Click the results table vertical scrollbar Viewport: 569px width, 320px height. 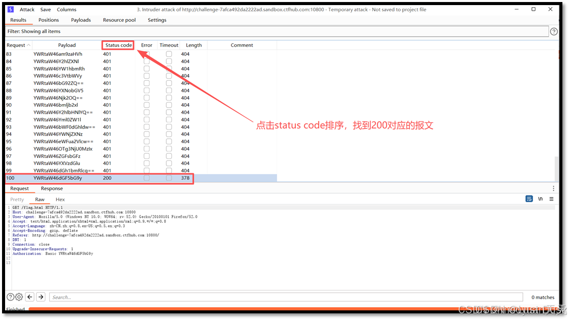tap(556, 169)
